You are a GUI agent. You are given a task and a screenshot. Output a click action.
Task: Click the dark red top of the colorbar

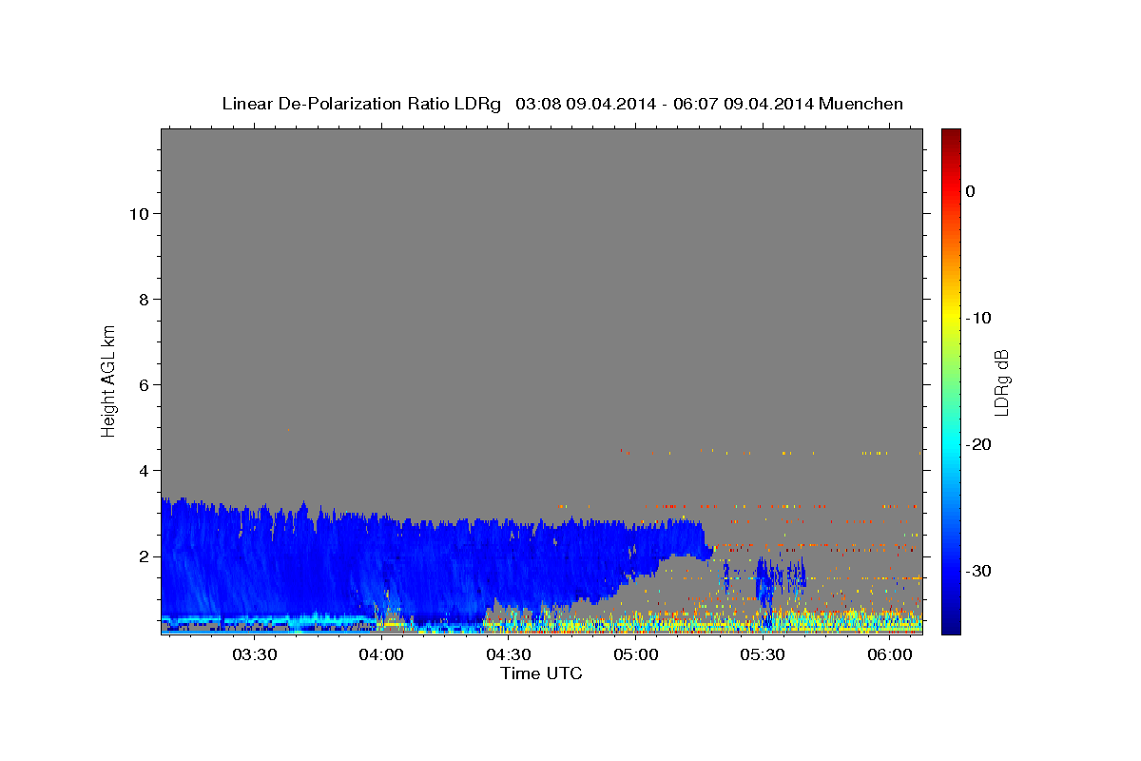pos(951,138)
